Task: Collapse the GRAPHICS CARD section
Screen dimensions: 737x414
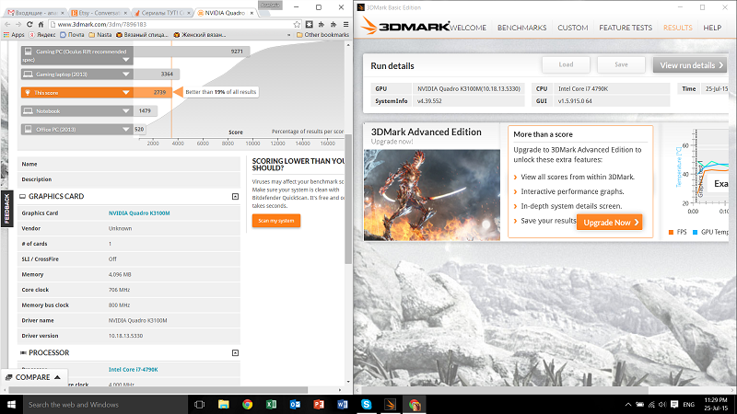Action: (x=235, y=196)
